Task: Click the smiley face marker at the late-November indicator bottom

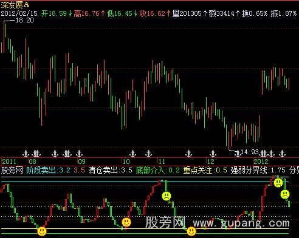Action: (191, 231)
